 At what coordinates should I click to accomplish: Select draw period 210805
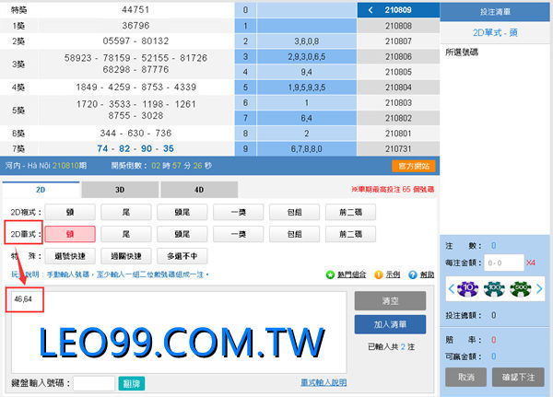pos(398,72)
